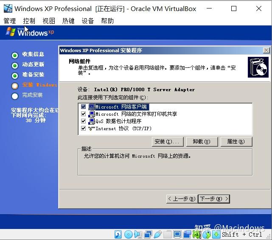272x240 pixels.
Task: Click the setup disc icon in dialog header
Action: point(258,67)
